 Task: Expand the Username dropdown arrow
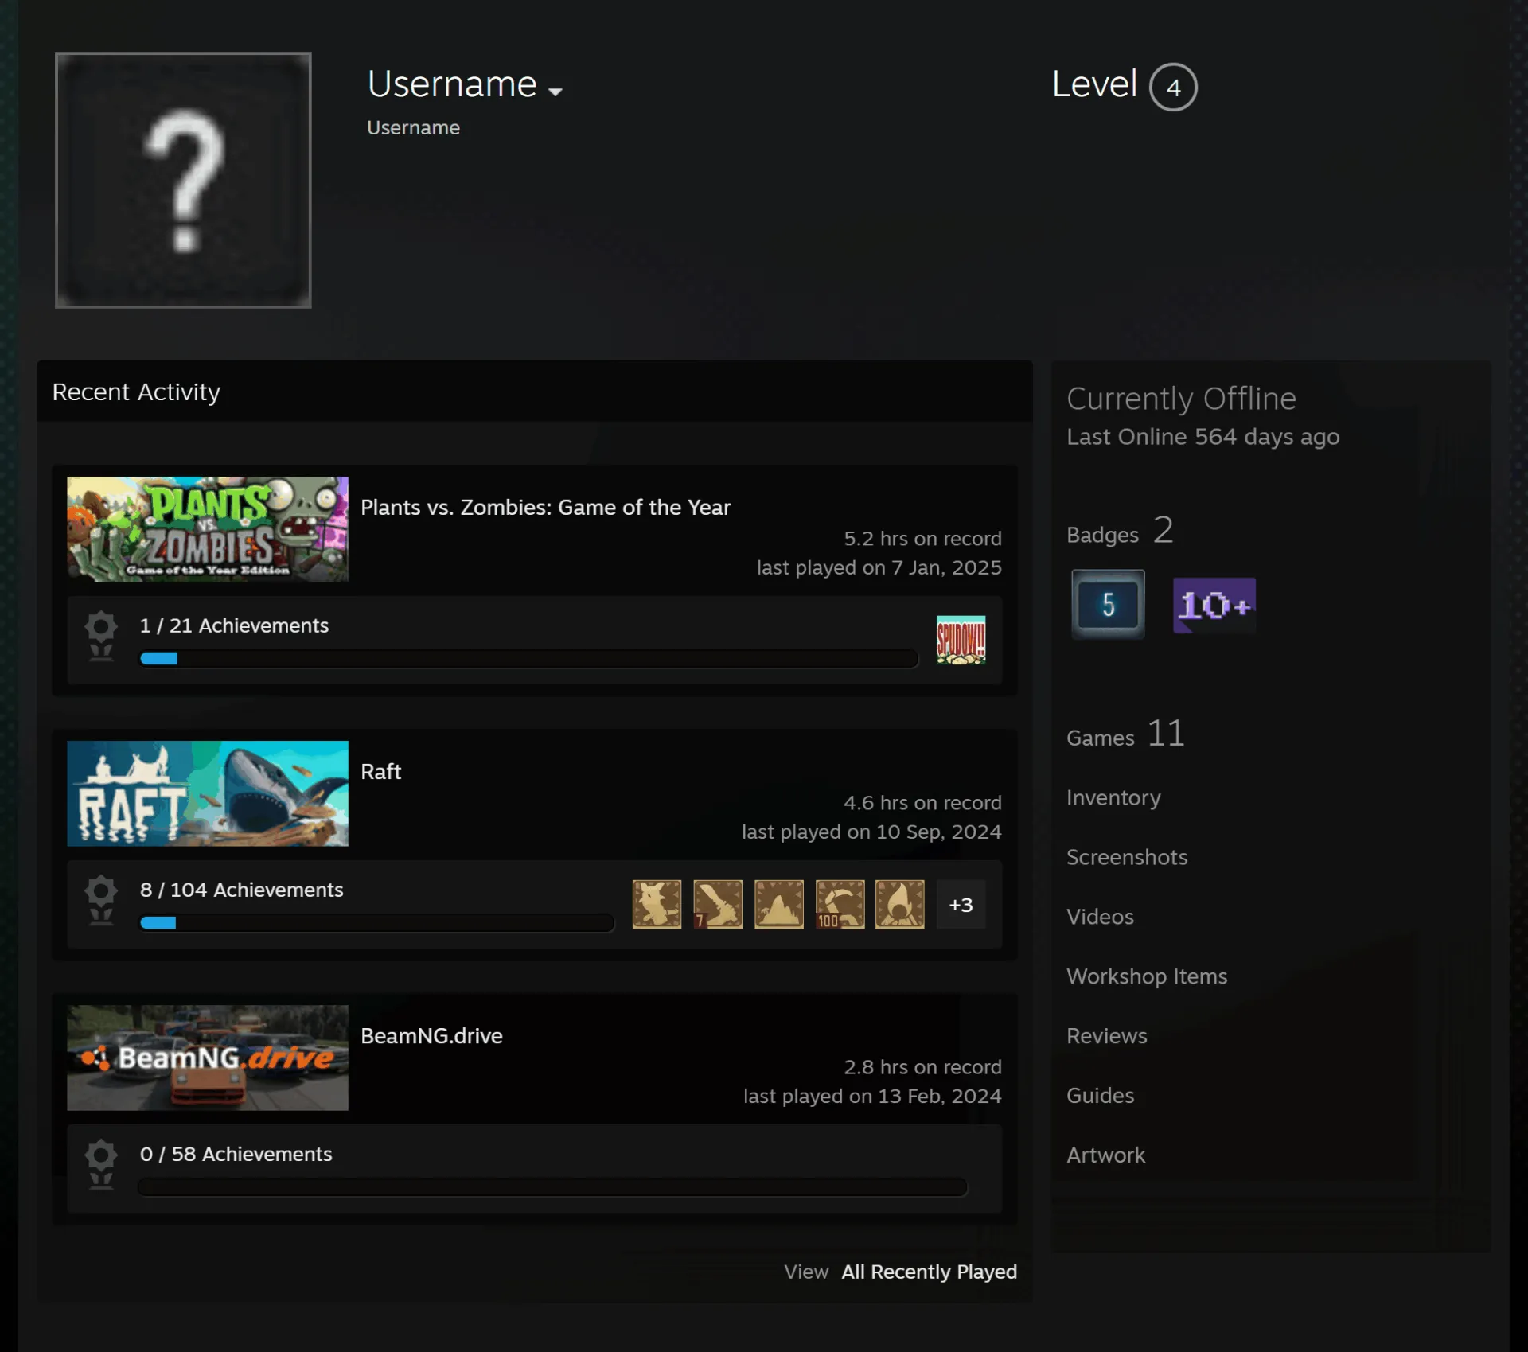(555, 92)
